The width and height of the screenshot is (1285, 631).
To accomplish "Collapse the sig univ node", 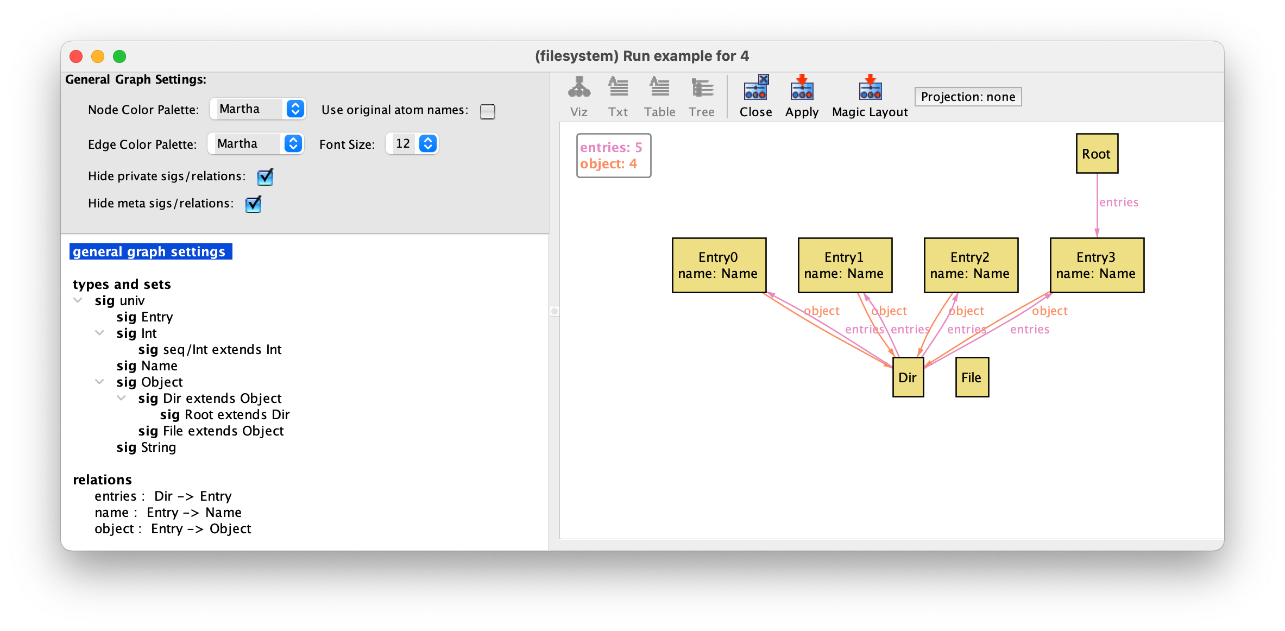I will (x=78, y=300).
